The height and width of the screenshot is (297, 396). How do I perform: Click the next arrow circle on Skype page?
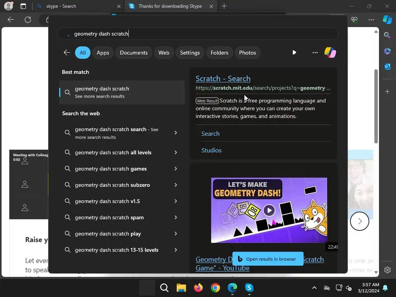359,221
